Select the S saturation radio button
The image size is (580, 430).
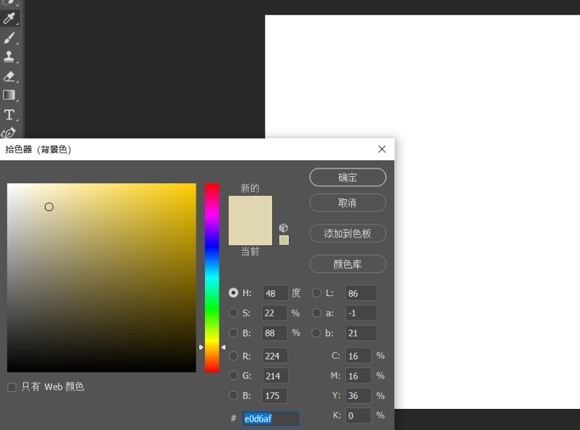[x=234, y=313]
